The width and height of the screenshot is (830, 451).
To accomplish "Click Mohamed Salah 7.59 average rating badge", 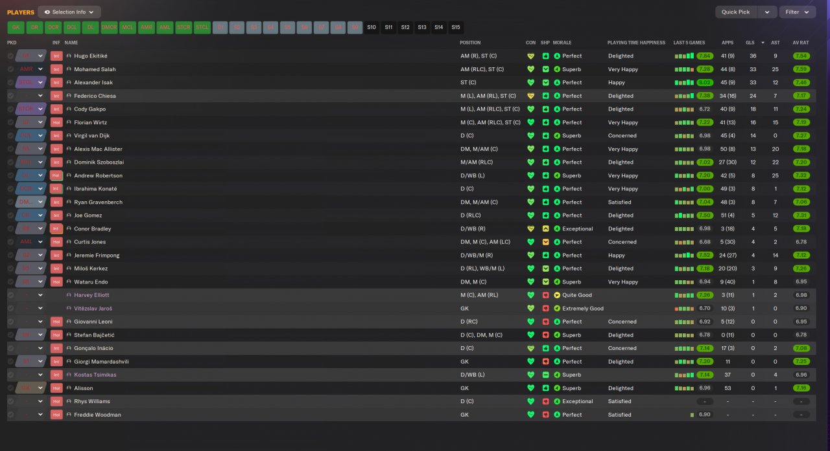I will tap(801, 69).
